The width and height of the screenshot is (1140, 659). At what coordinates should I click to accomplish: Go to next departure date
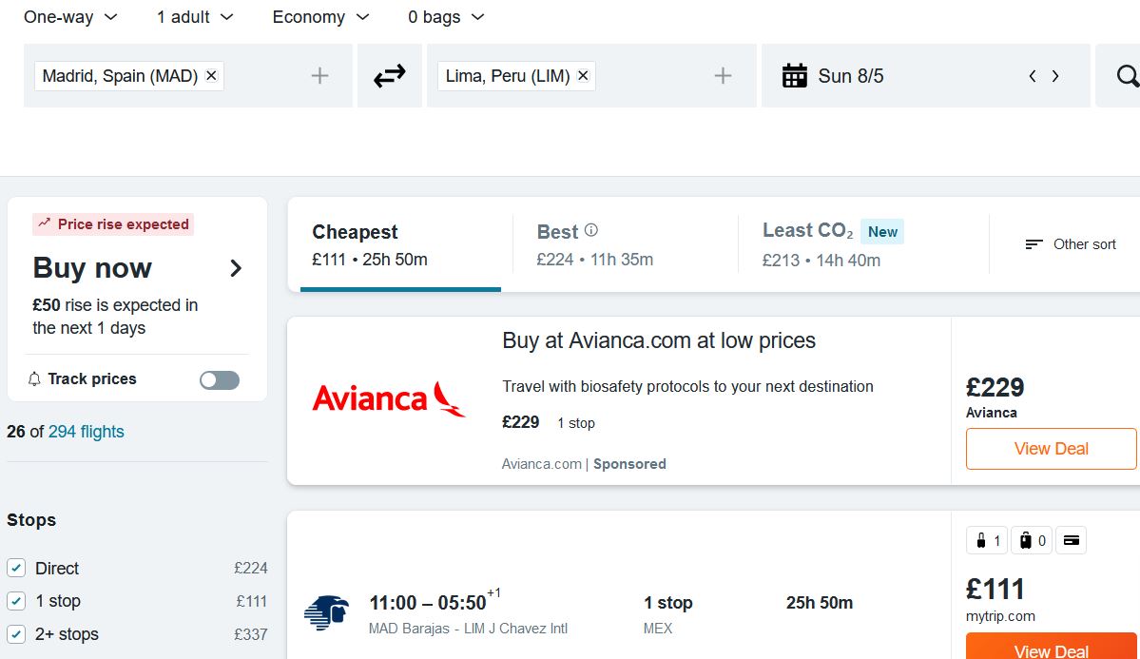click(x=1055, y=76)
